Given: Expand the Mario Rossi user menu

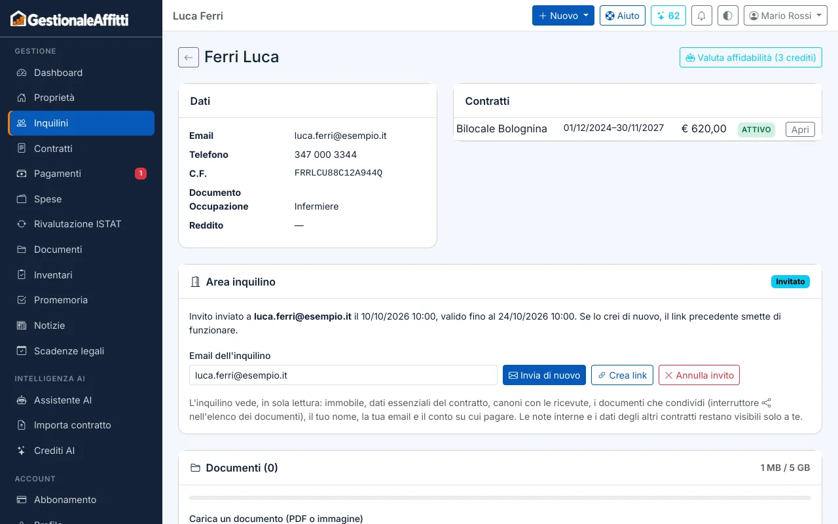Looking at the screenshot, I should pyautogui.click(x=786, y=16).
